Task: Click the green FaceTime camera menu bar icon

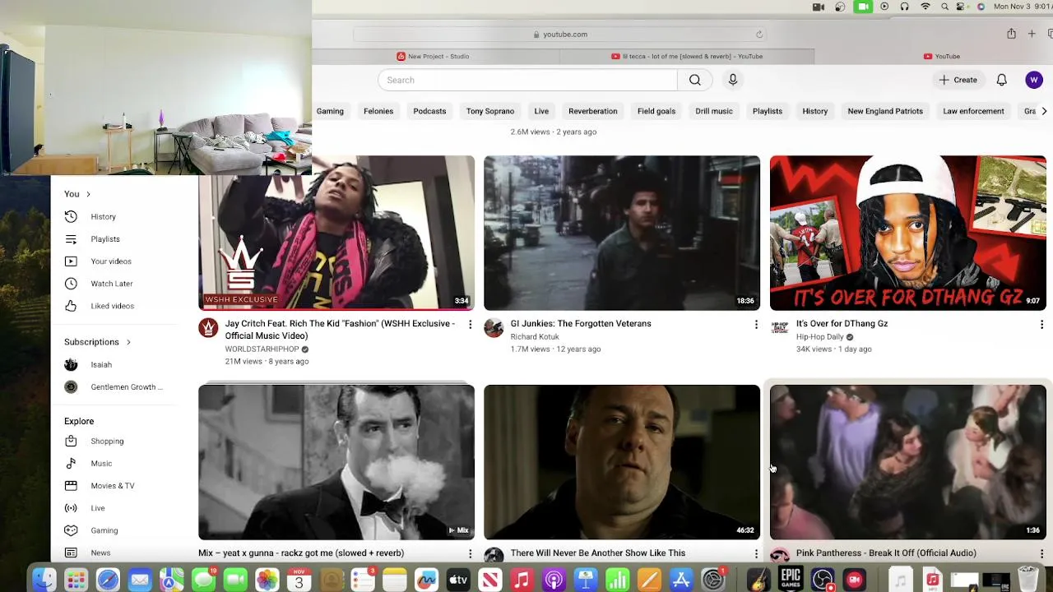Action: (x=862, y=7)
